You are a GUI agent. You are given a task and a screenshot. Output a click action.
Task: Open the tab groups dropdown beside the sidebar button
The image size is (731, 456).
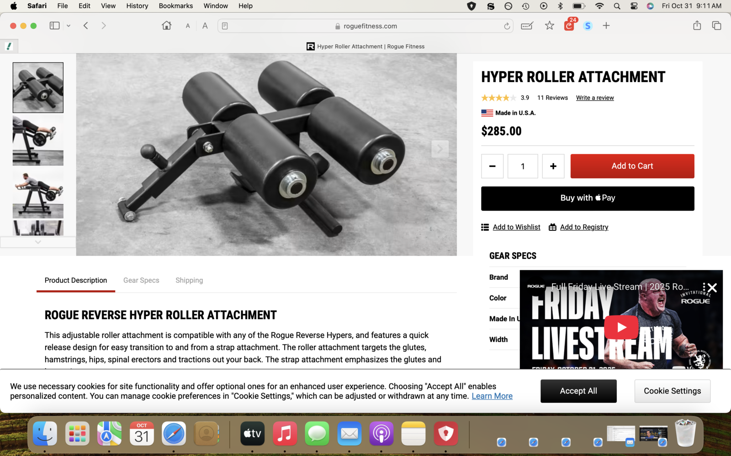tap(69, 26)
